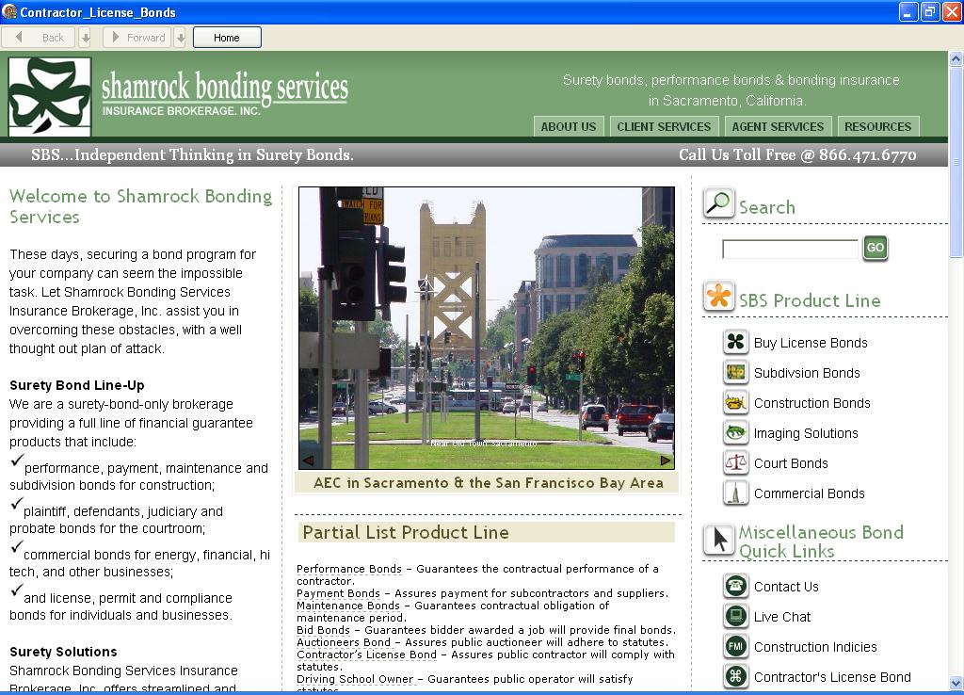The image size is (964, 695).
Task: Click the shamrock logo image
Action: 50,97
